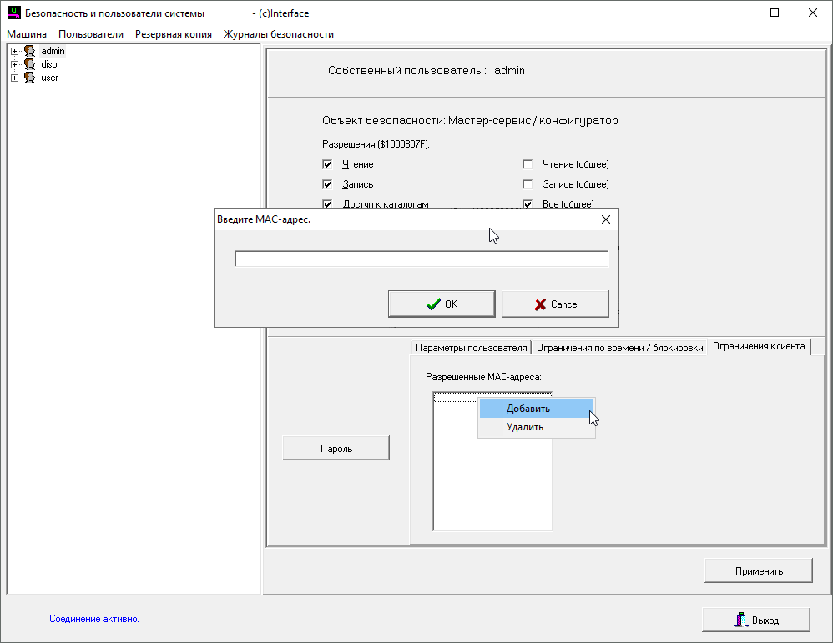
Task: Switch to Параметры пользователя tab
Action: (471, 348)
